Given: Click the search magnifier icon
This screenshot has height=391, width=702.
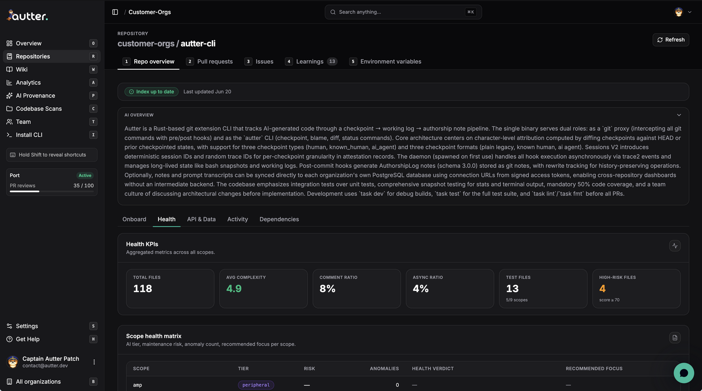Looking at the screenshot, I should 333,12.
